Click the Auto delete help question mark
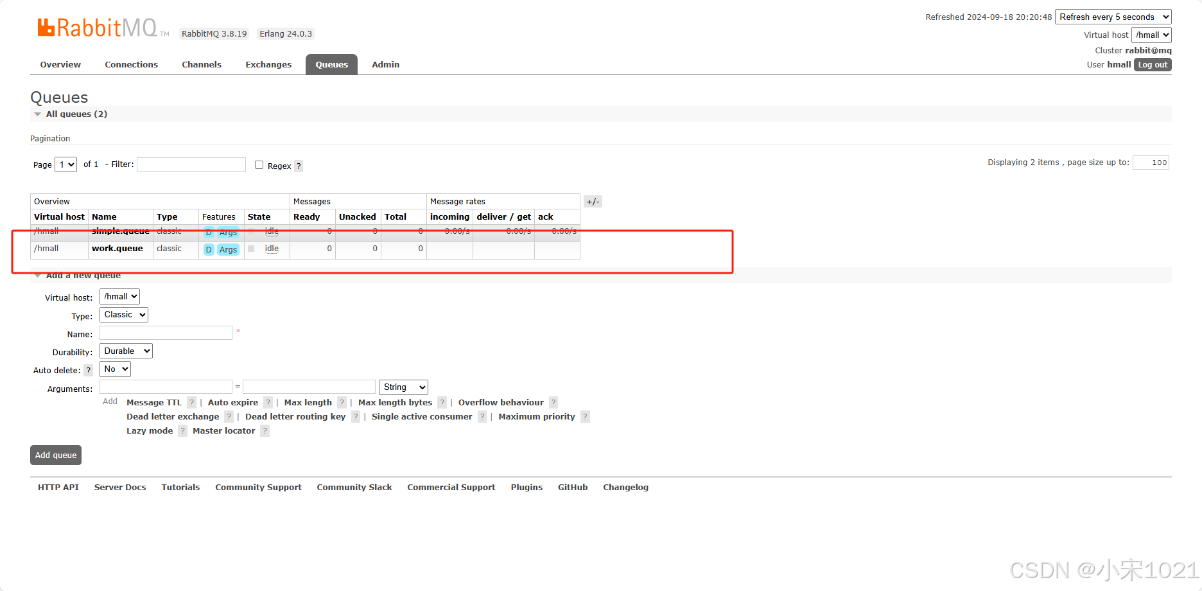Viewport: 1202px width, 591px height. (x=88, y=369)
